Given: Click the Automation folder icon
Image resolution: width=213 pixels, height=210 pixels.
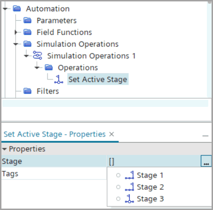Looking at the screenshot, I should [x=17, y=8].
